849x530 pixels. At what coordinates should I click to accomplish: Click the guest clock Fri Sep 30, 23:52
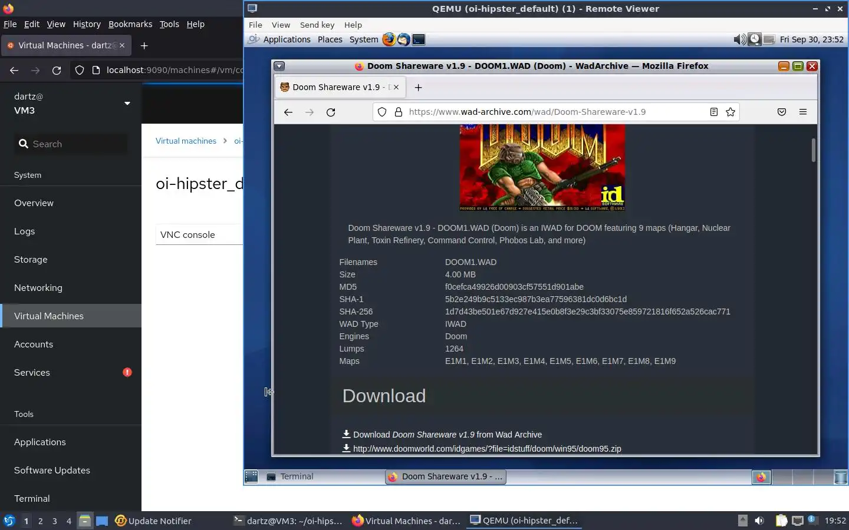pos(811,39)
